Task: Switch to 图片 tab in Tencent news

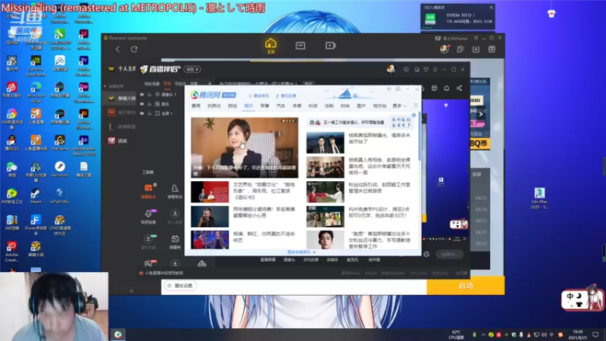Action: click(361, 105)
